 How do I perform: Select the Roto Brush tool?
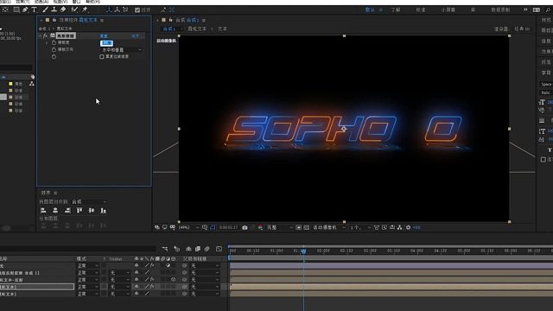click(x=74, y=10)
